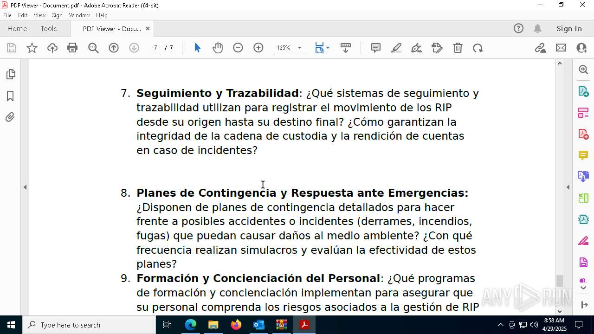The width and height of the screenshot is (594, 334).
Task: Zoom out with minus button
Action: tap(238, 48)
